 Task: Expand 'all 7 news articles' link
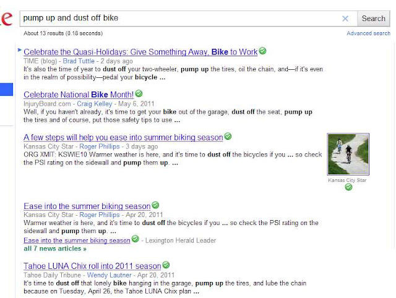pos(55,249)
